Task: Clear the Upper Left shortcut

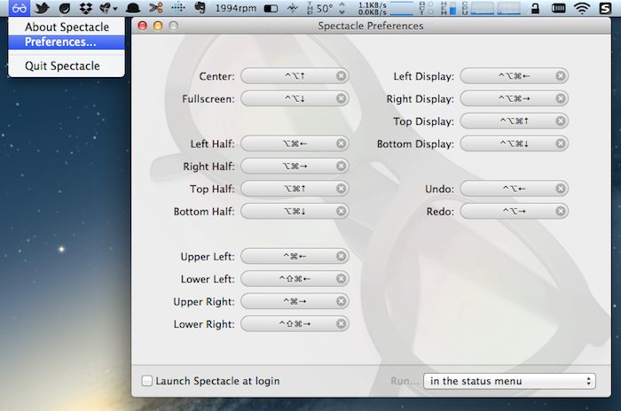Action: [341, 256]
